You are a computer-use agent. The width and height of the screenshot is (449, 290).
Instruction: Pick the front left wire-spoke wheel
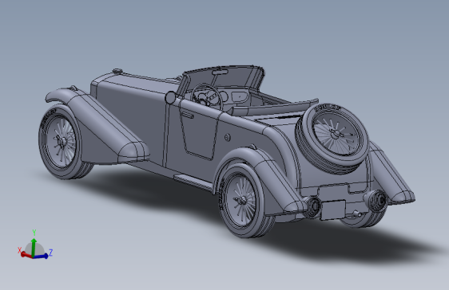[62, 142]
